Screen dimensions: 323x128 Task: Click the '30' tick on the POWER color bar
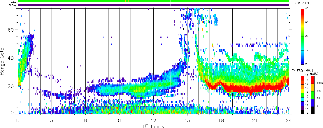pos(306,22)
